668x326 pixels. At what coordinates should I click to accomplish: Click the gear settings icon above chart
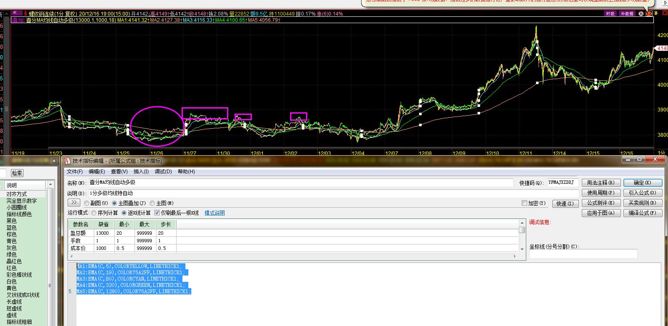coord(641,13)
